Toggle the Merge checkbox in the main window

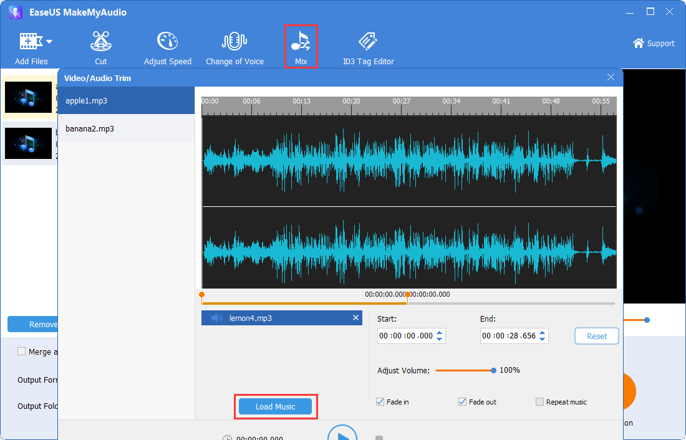(21, 352)
